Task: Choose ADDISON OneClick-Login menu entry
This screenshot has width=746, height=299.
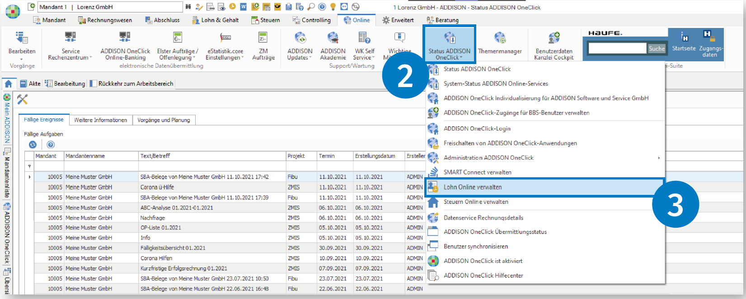Action: click(x=545, y=129)
